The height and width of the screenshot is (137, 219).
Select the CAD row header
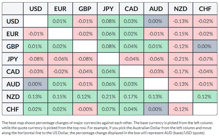click(x=13, y=72)
